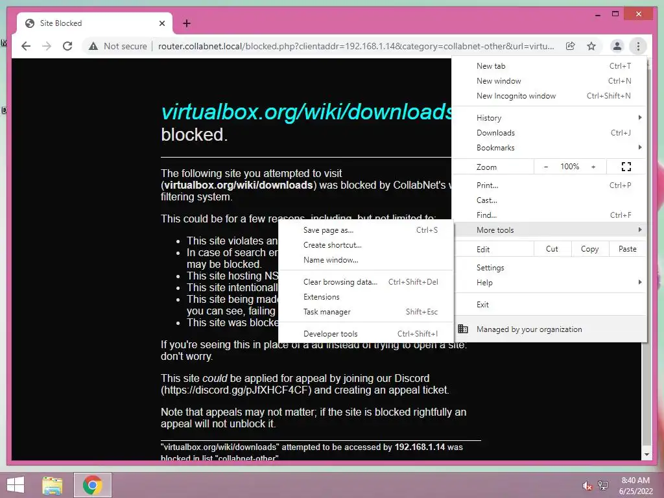Screen dimensions: 664x498
Task: Choose New tab from the menu
Action: click(x=549, y=66)
